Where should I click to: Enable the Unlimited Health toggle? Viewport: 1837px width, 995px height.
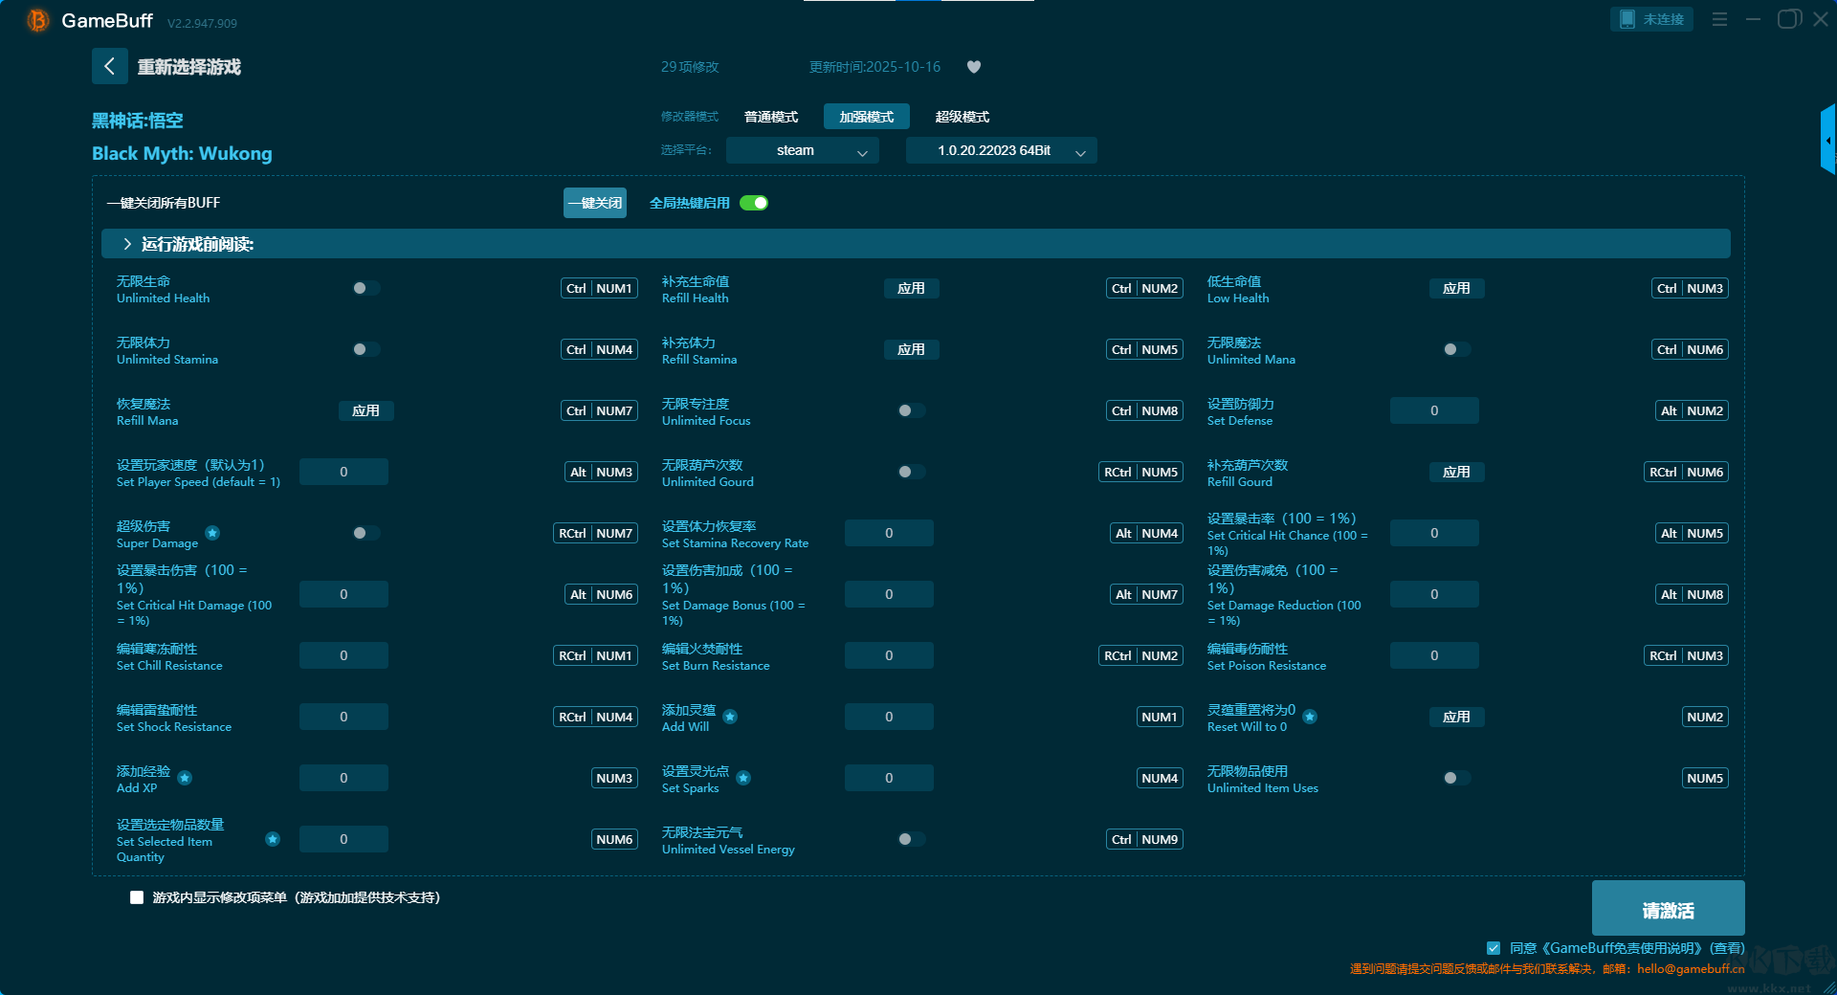pyautogui.click(x=365, y=288)
